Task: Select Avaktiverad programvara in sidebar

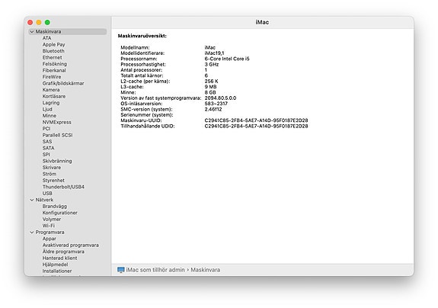Action: click(70, 245)
